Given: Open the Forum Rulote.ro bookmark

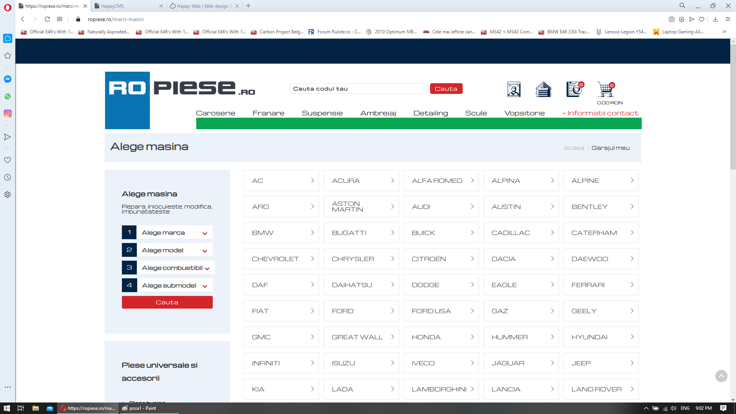Looking at the screenshot, I should pyautogui.click(x=335, y=32).
